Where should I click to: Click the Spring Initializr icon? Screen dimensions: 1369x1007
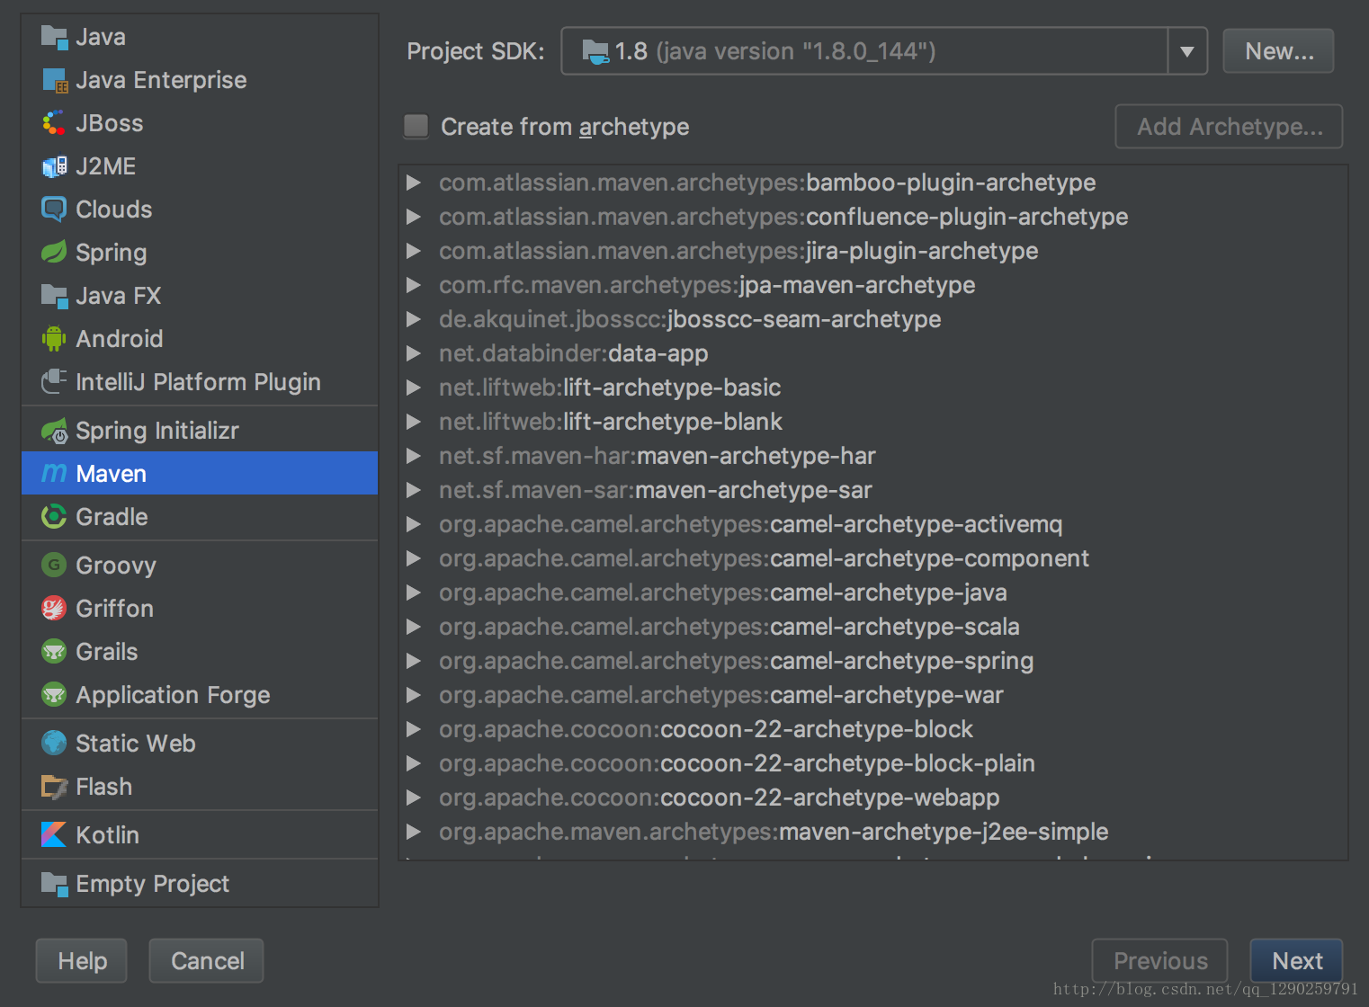54,431
